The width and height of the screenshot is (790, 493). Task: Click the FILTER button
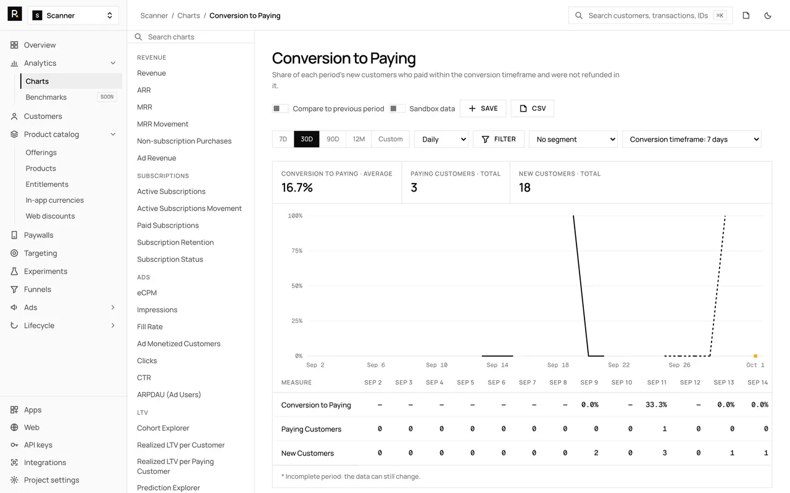[499, 139]
